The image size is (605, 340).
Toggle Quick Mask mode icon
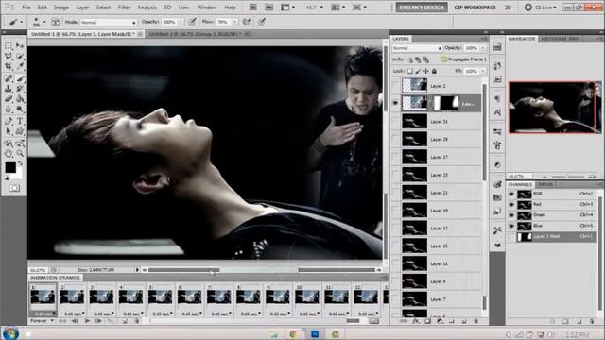tap(14, 188)
